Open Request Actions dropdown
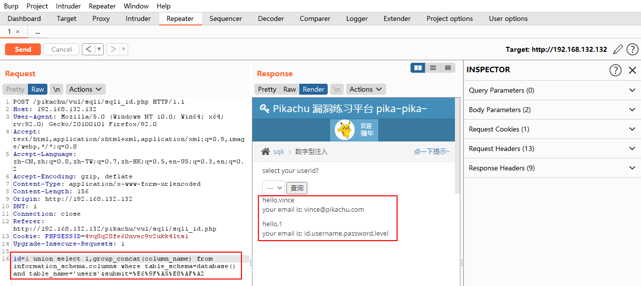 [x=85, y=89]
